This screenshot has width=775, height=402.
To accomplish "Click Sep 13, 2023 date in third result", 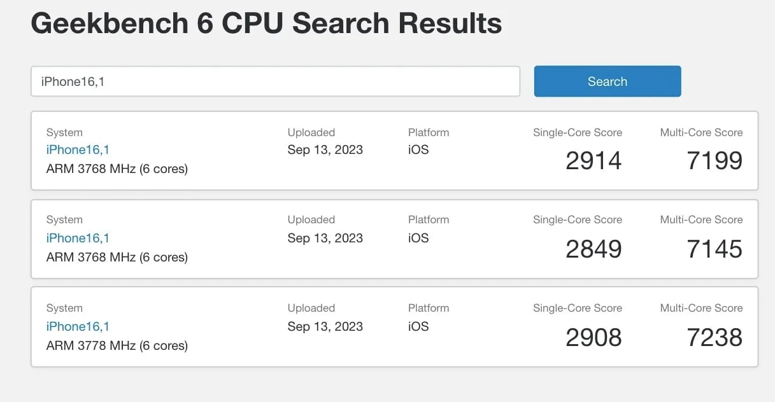I will point(325,326).
